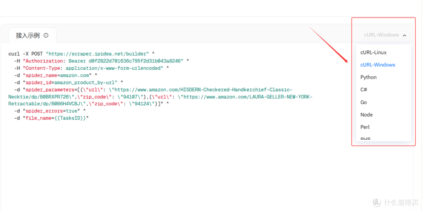422x211 pixels.
Task: Collapse the cURL-Windows language dropdown
Action: click(x=385, y=35)
